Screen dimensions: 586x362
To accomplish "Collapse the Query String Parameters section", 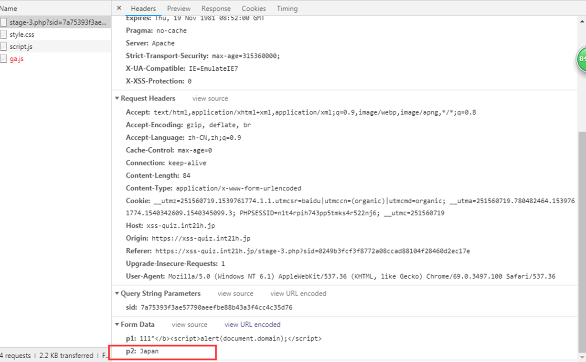I will click(117, 294).
